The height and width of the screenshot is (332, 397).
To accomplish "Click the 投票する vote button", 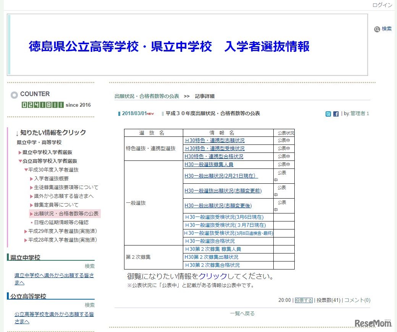I will coord(304,300).
